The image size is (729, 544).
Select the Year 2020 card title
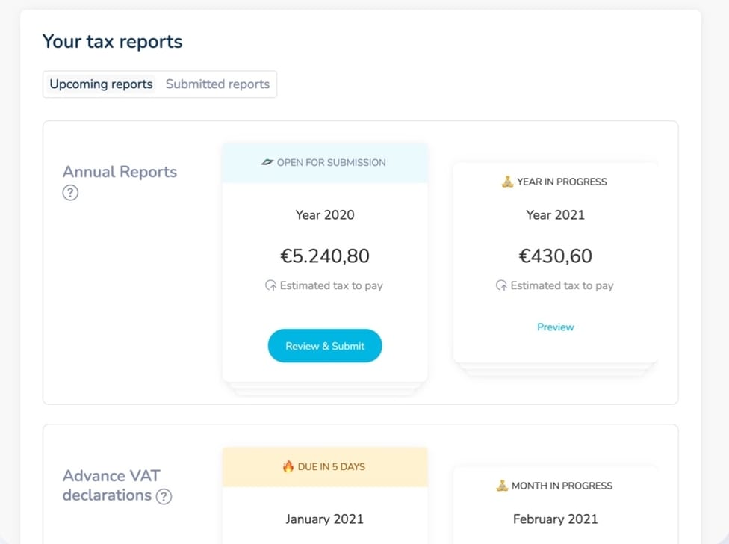coord(325,215)
